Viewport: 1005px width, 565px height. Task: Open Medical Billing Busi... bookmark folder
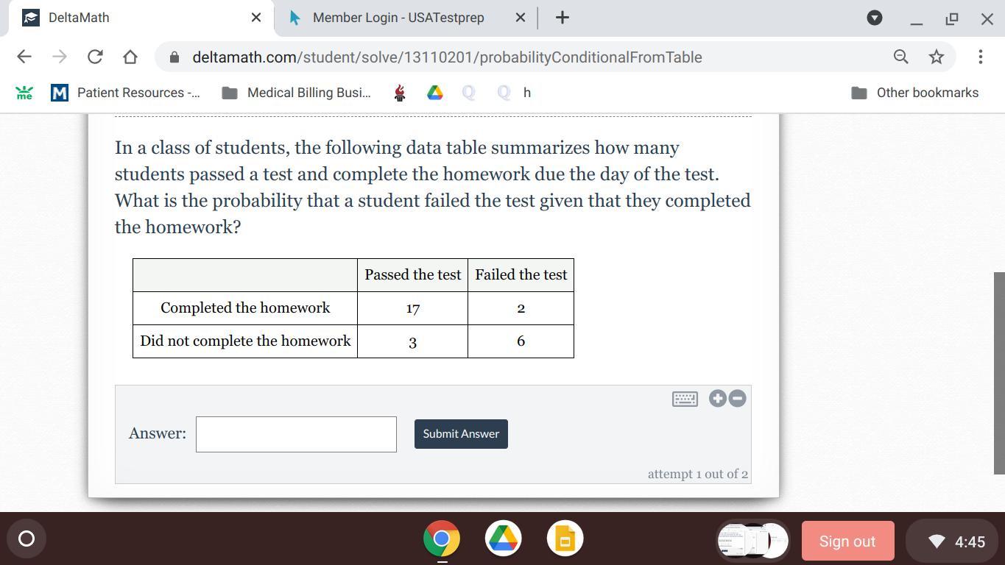[x=297, y=93]
